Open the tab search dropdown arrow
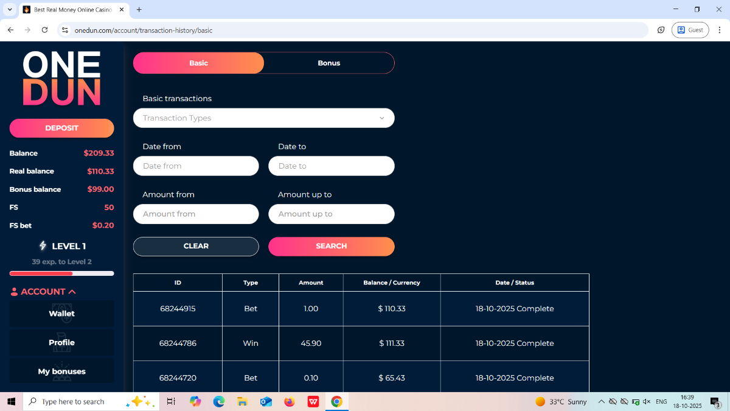This screenshot has width=730, height=411. click(x=10, y=10)
